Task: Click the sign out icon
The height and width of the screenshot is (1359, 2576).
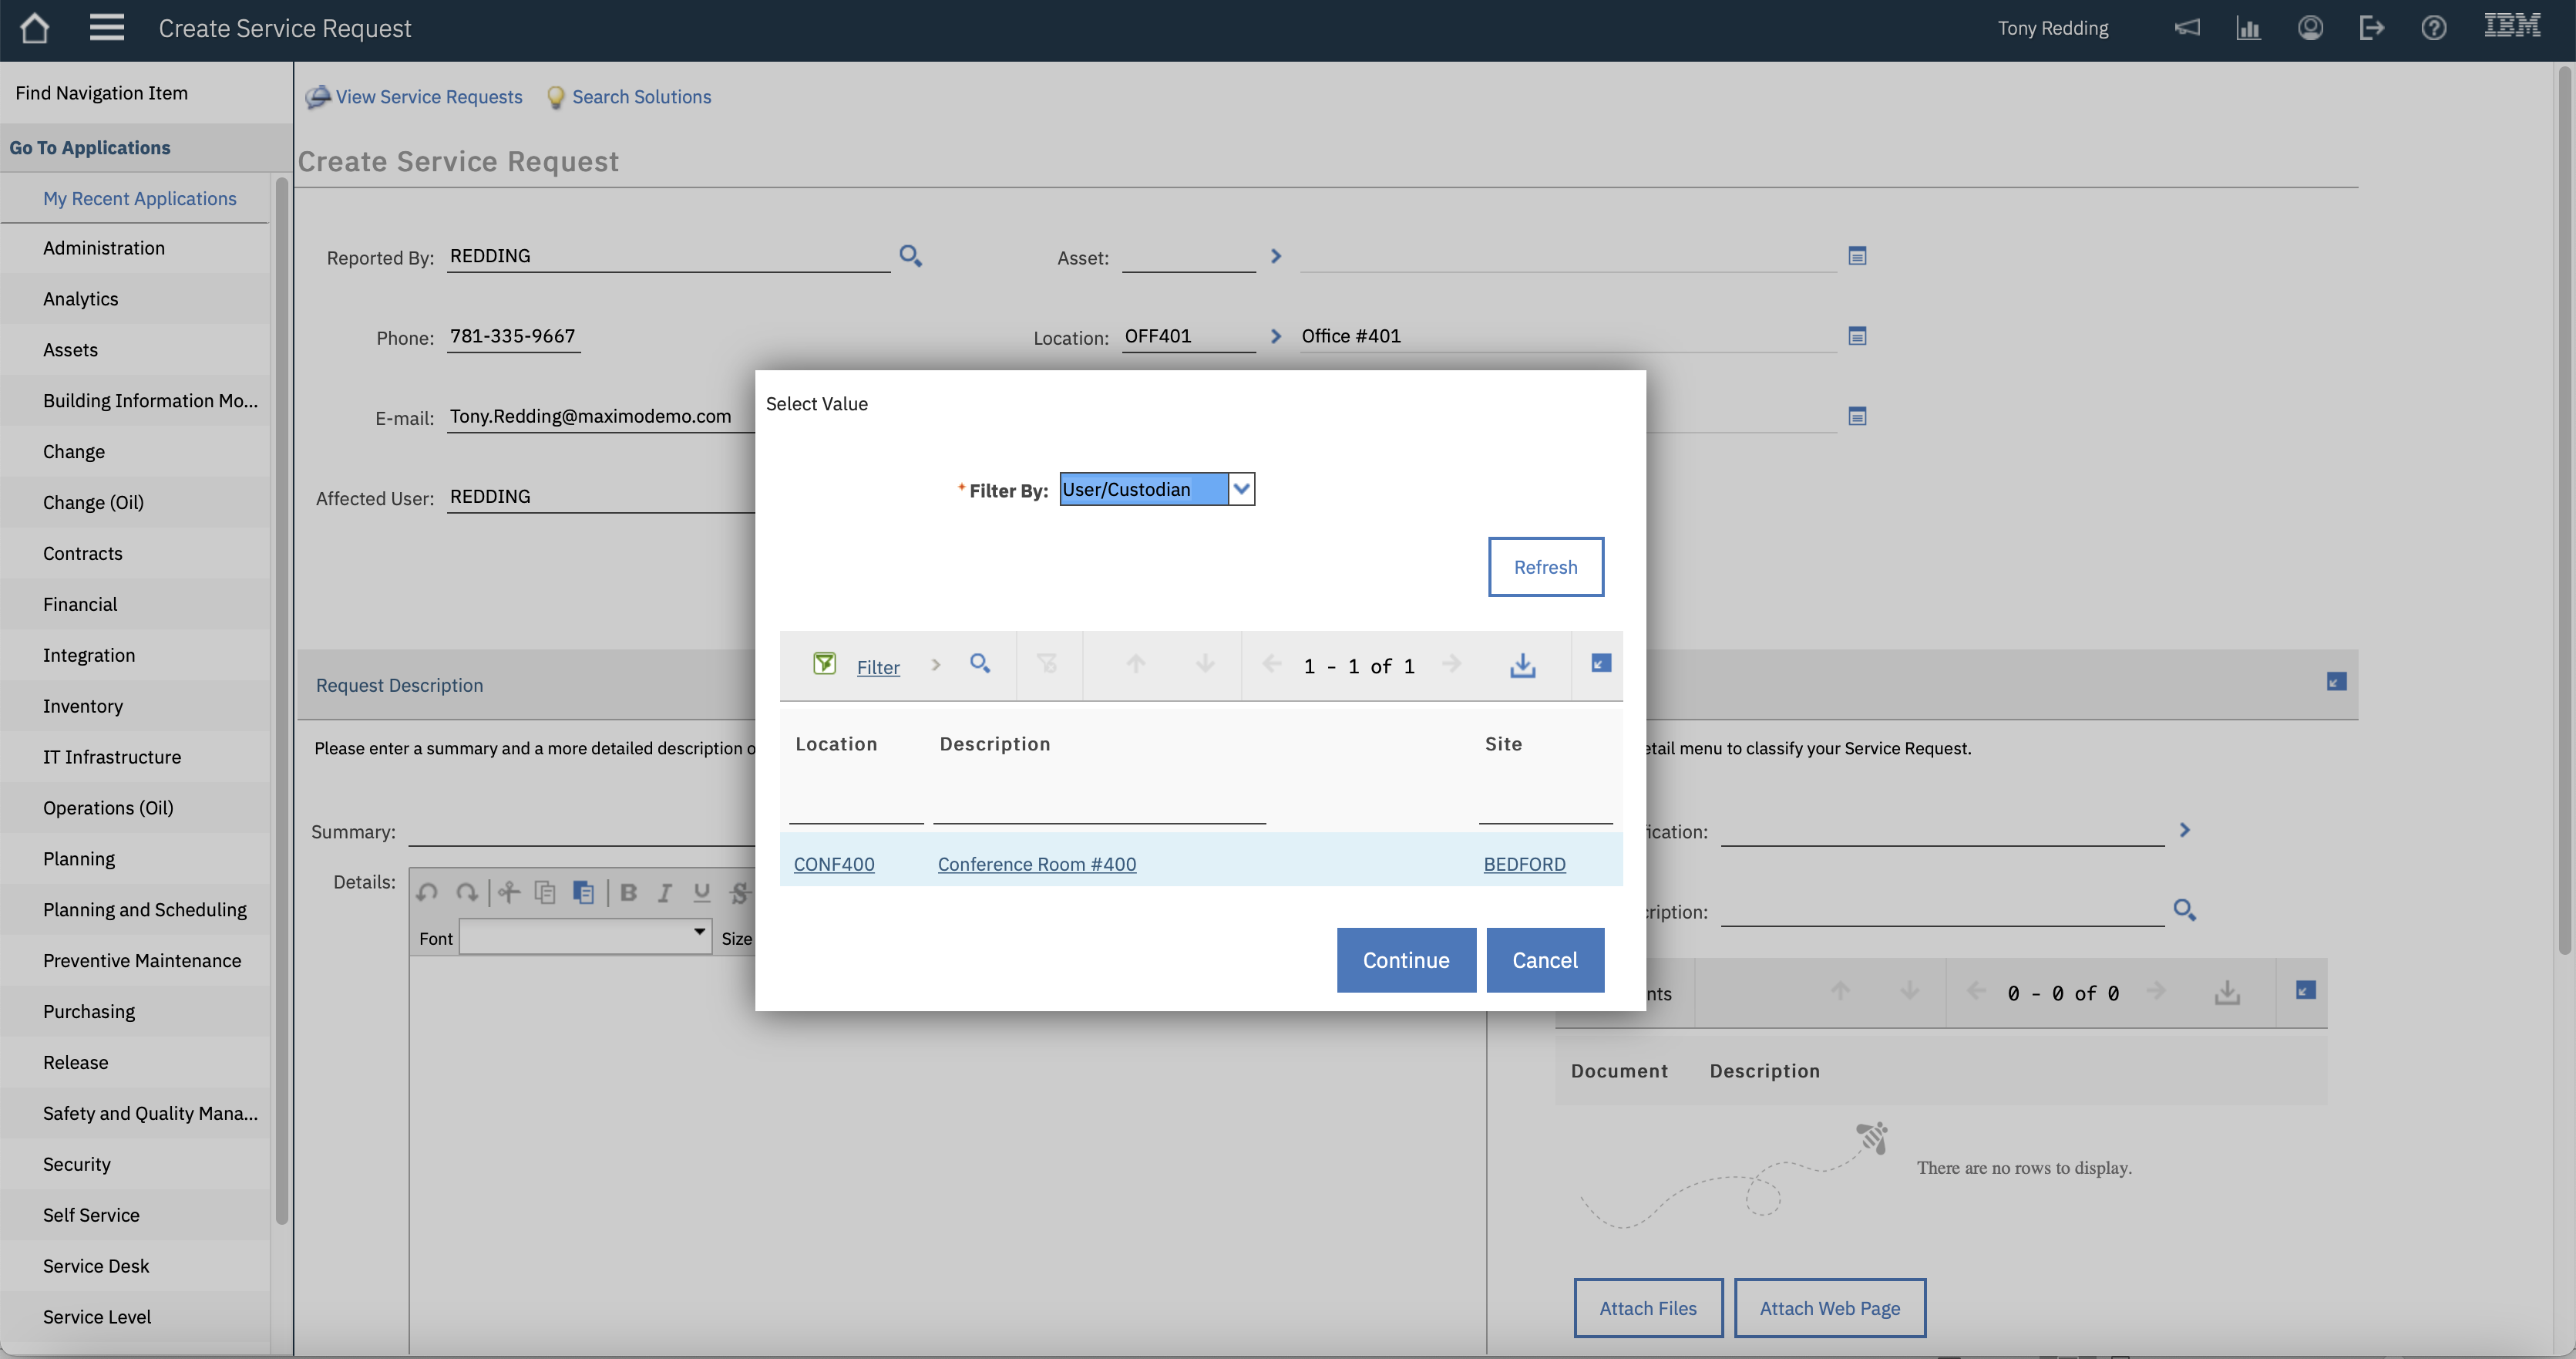Action: tap(2371, 28)
